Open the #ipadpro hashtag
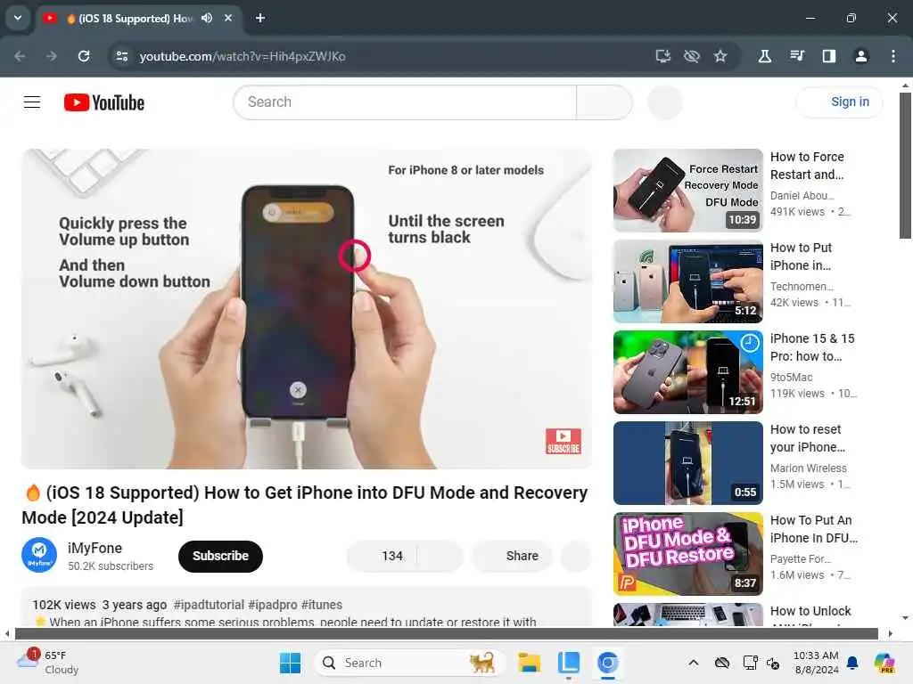Image resolution: width=913 pixels, height=684 pixels. click(273, 605)
